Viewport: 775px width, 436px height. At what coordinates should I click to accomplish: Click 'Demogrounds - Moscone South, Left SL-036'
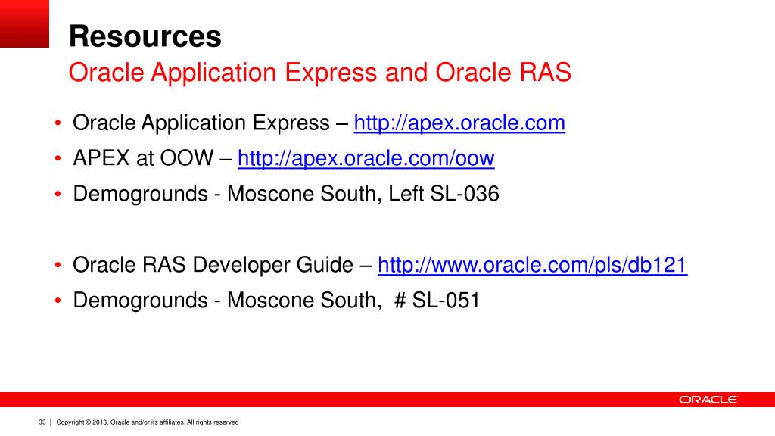(286, 194)
